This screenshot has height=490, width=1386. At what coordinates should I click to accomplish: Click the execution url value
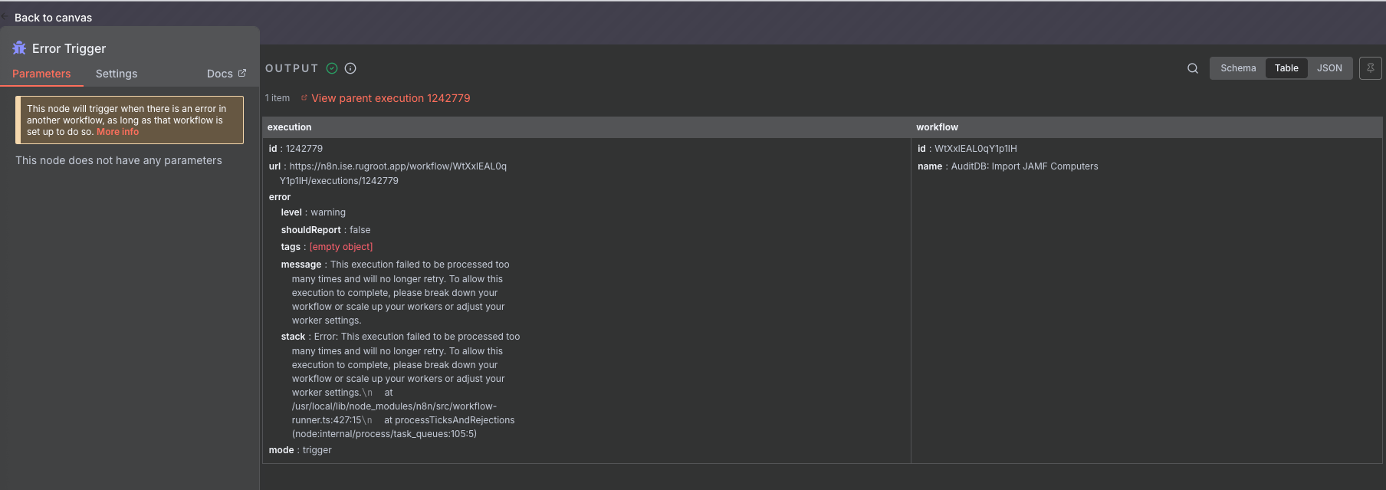[x=397, y=166]
